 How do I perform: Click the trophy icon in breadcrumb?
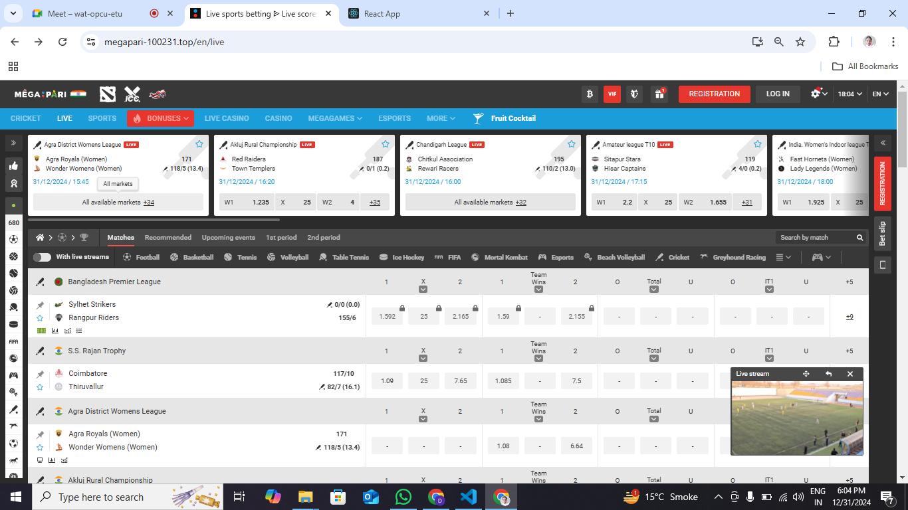[84, 237]
